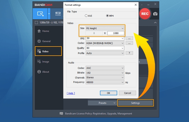189x122 pixels.
Task: Click the rectangle selection icon beside 1280x720
Action: 36,22
